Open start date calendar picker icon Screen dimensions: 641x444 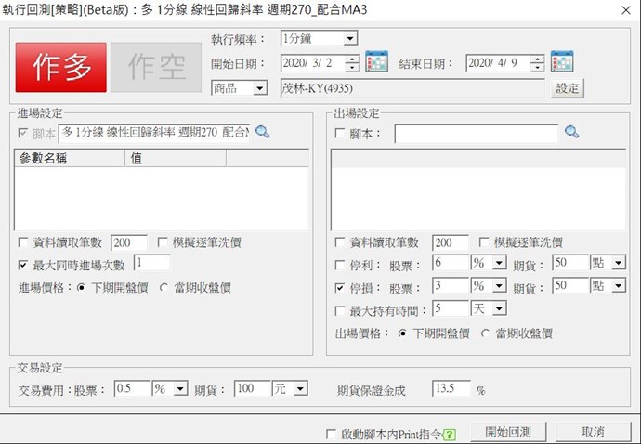(x=376, y=61)
